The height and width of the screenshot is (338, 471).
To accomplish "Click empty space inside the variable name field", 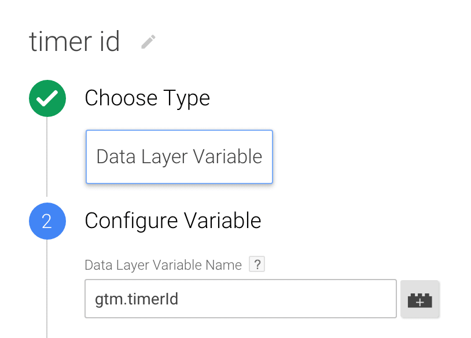I will point(285,299).
